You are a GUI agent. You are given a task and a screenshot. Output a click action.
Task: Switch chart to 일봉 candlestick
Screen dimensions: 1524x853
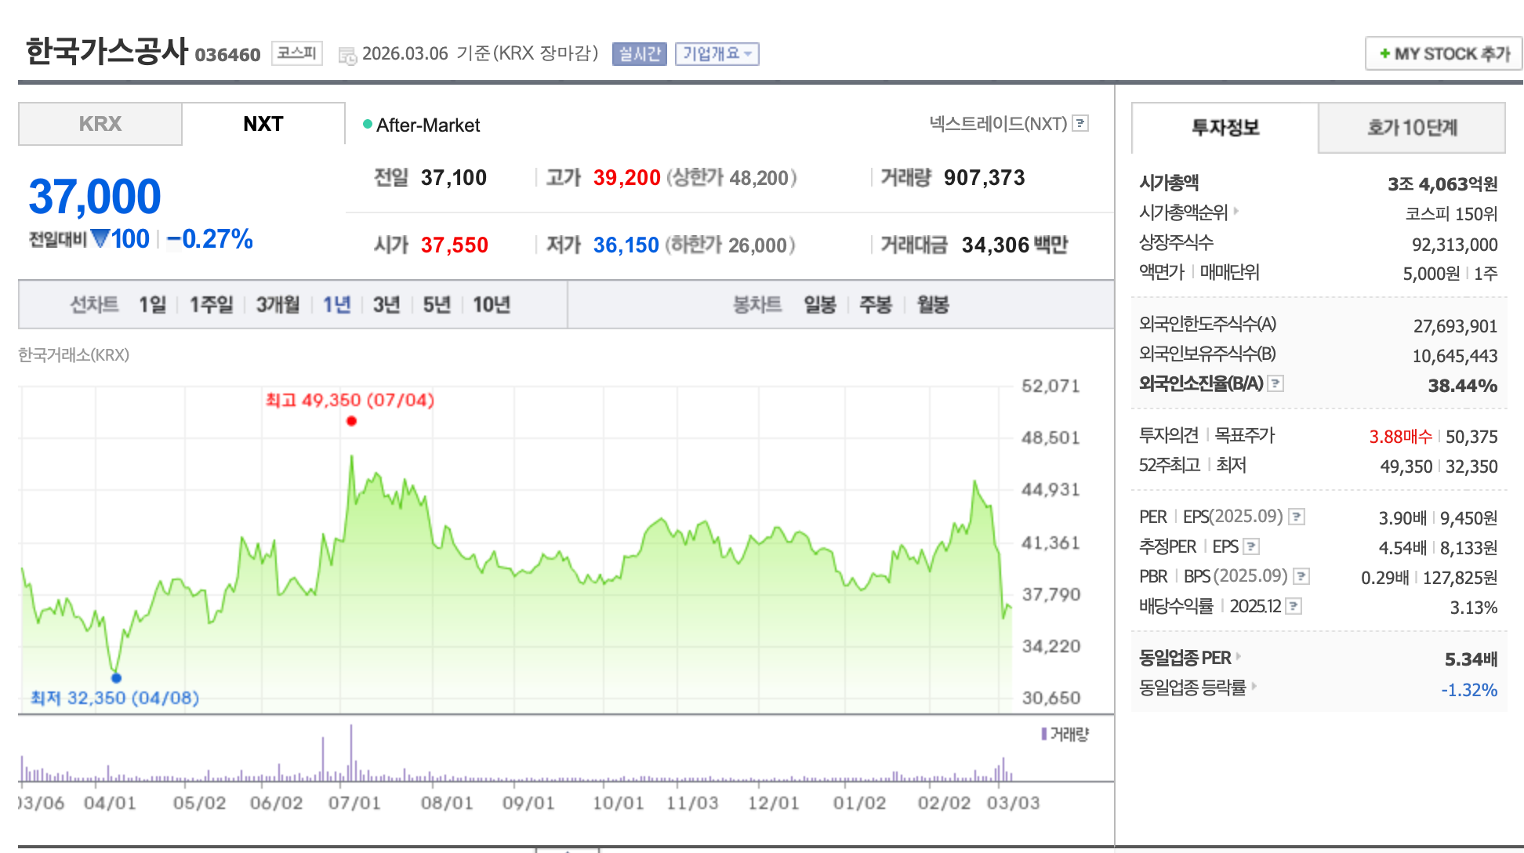(x=819, y=304)
